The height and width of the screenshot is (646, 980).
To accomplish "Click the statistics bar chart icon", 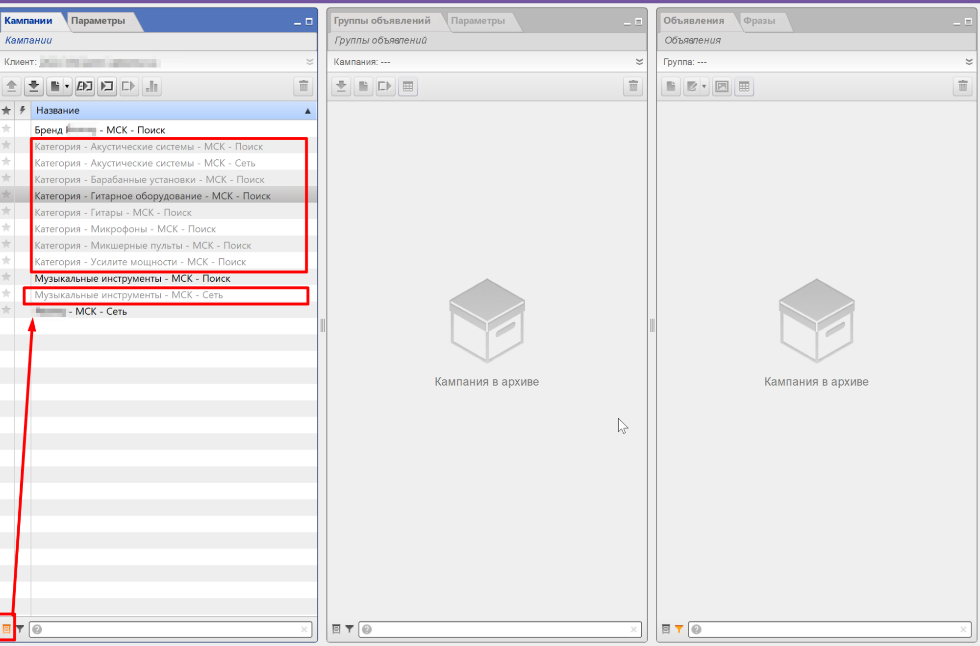I will pos(152,87).
